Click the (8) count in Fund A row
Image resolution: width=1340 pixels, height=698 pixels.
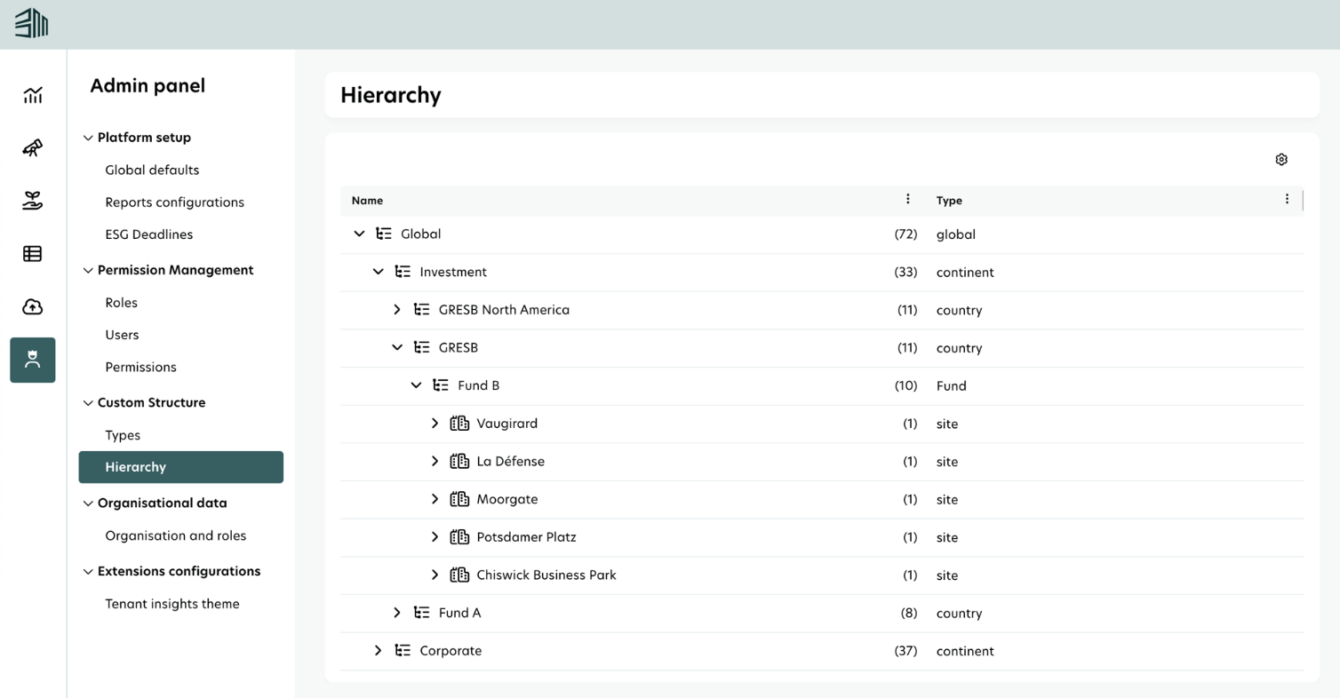pyautogui.click(x=907, y=614)
